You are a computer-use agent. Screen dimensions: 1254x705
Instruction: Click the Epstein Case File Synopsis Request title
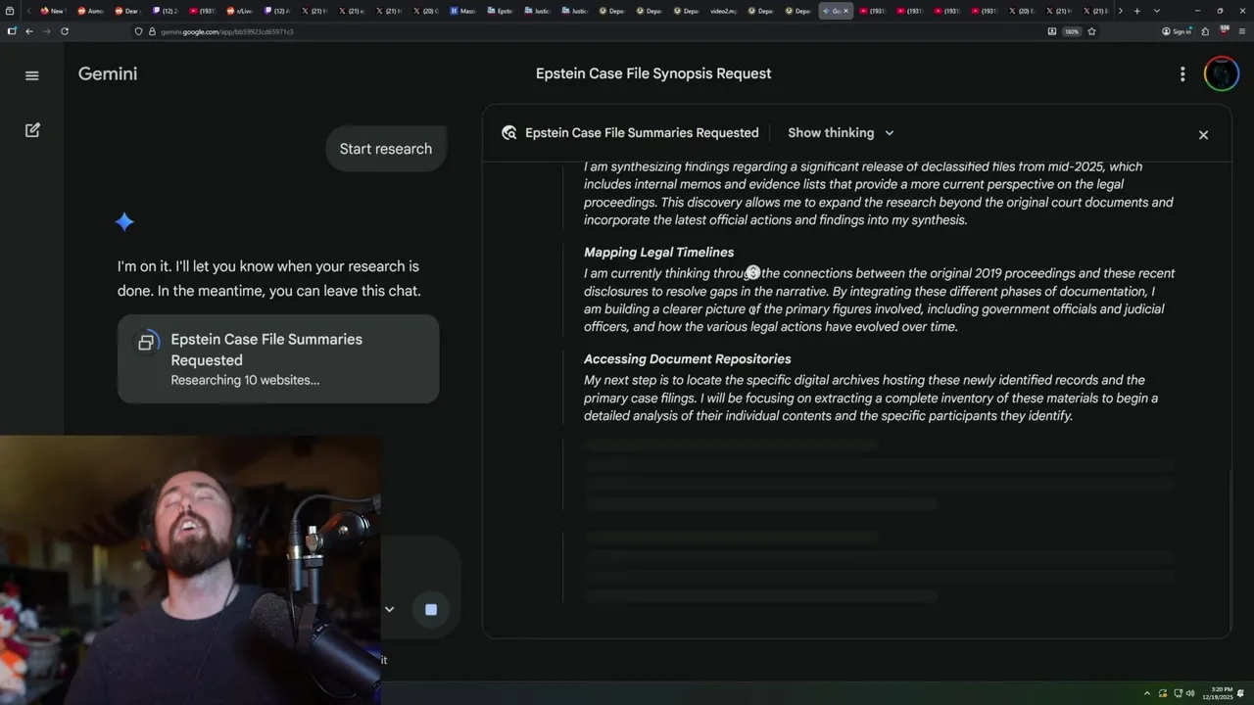[653, 74]
